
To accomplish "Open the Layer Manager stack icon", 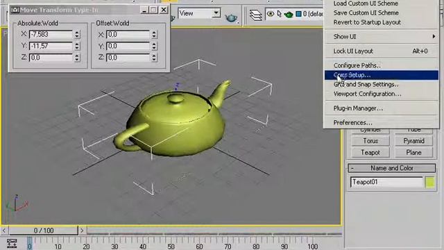I will click(x=256, y=15).
